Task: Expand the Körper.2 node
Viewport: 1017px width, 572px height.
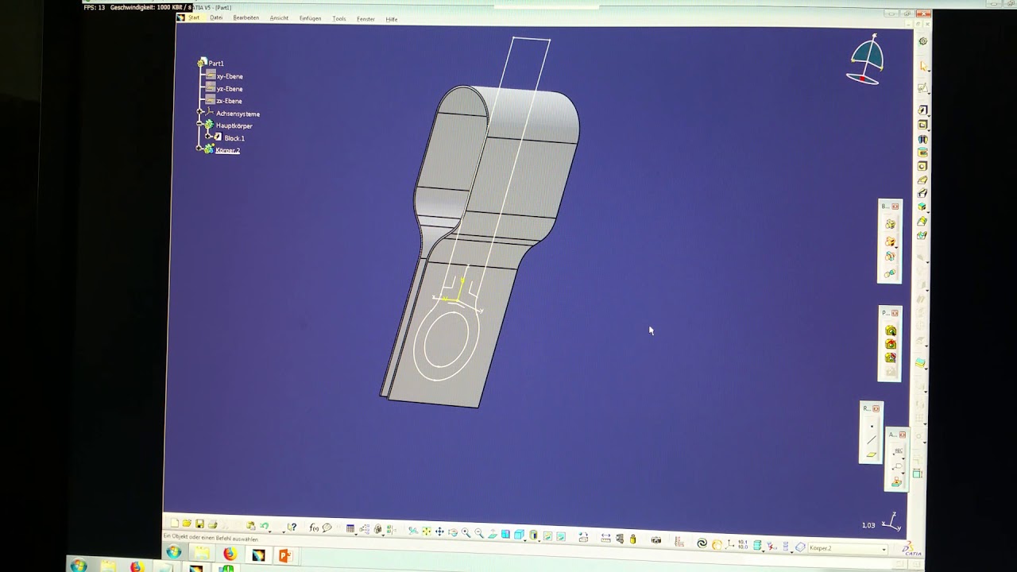Action: point(199,149)
